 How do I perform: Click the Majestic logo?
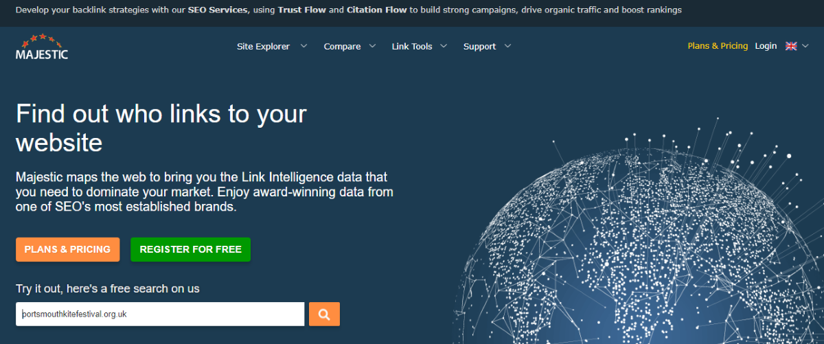point(42,47)
